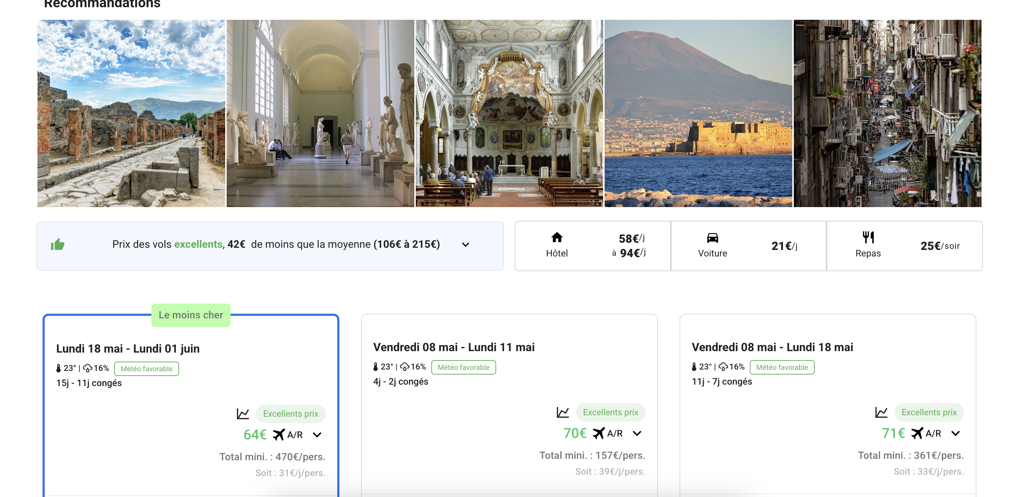Click the Le moins cher badge
The height and width of the screenshot is (497, 1024).
(x=191, y=315)
